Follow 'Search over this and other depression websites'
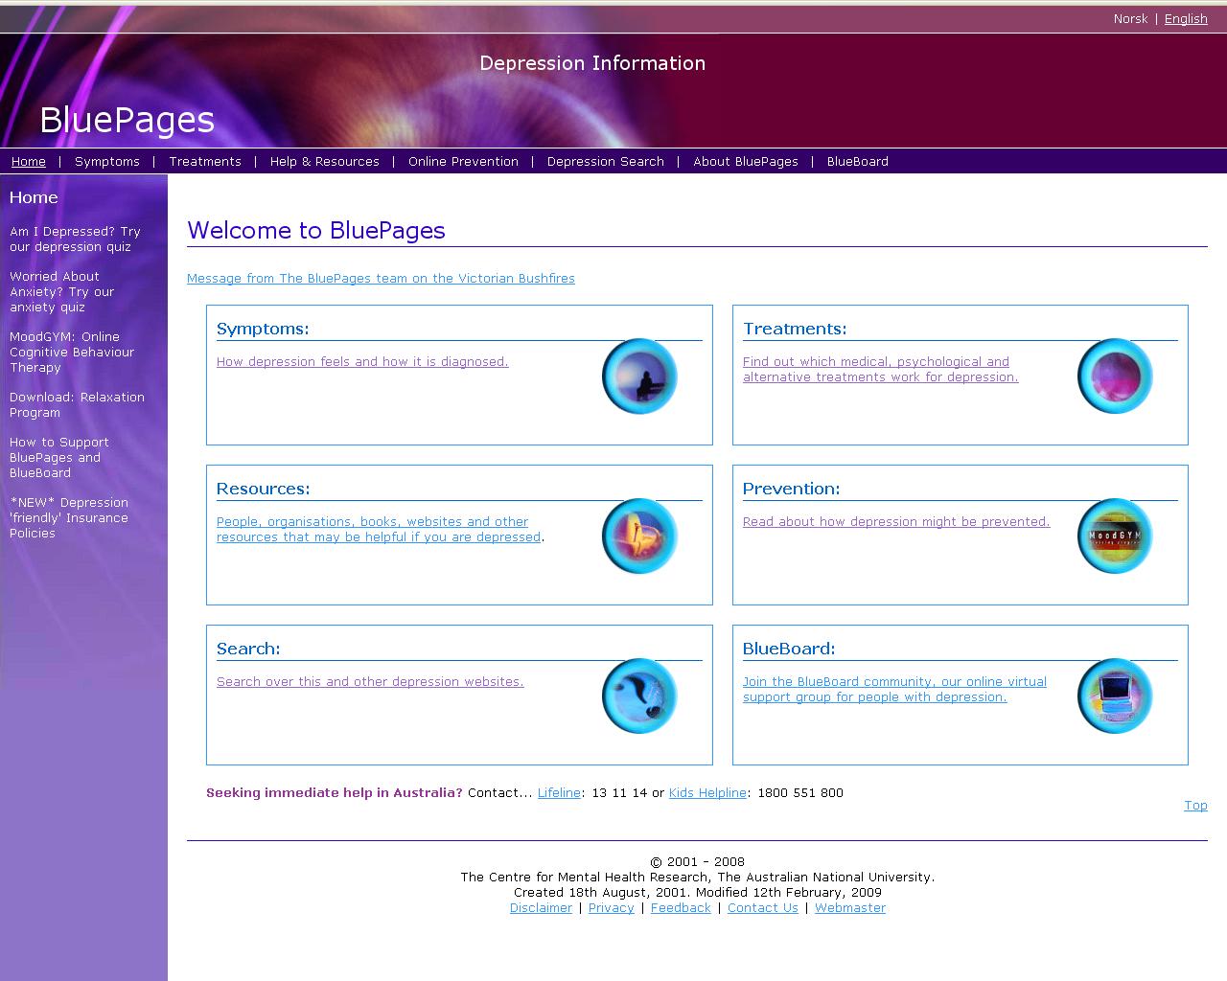The height and width of the screenshot is (981, 1227). [x=370, y=682]
